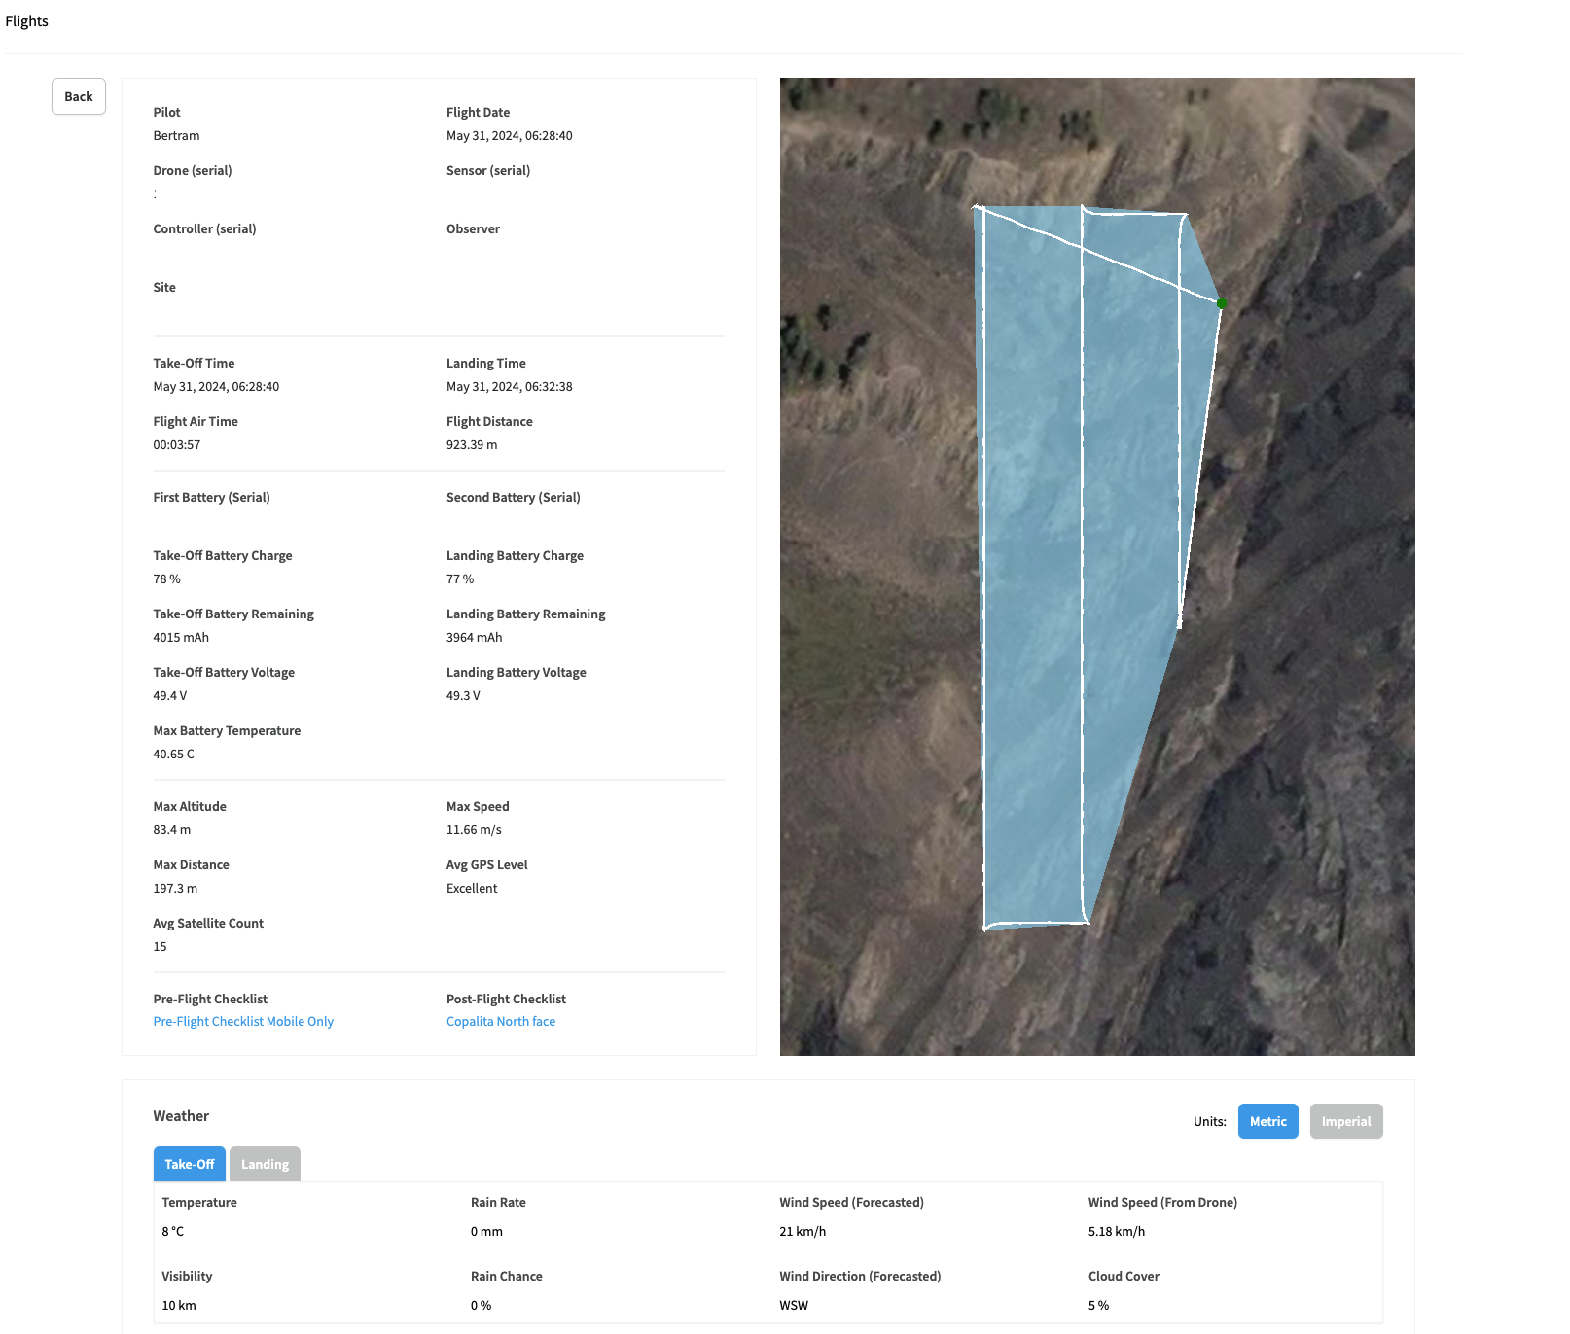Select temperature value 8 °C
This screenshot has width=1570, height=1334.
(172, 1232)
